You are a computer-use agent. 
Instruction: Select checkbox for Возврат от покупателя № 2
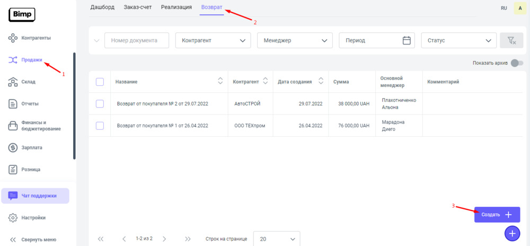pos(100,103)
